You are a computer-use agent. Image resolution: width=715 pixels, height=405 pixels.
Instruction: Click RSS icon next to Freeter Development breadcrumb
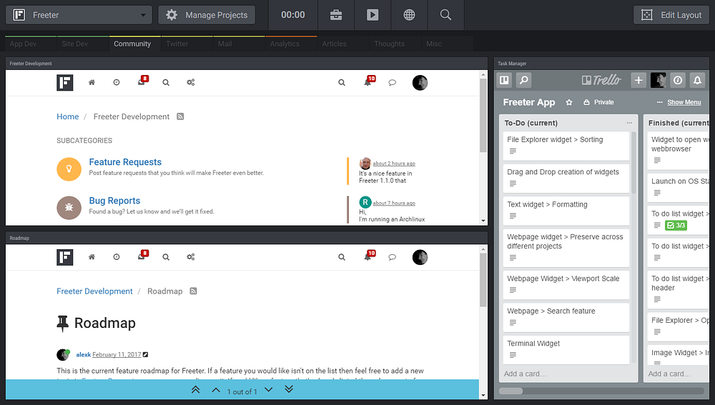click(x=180, y=116)
